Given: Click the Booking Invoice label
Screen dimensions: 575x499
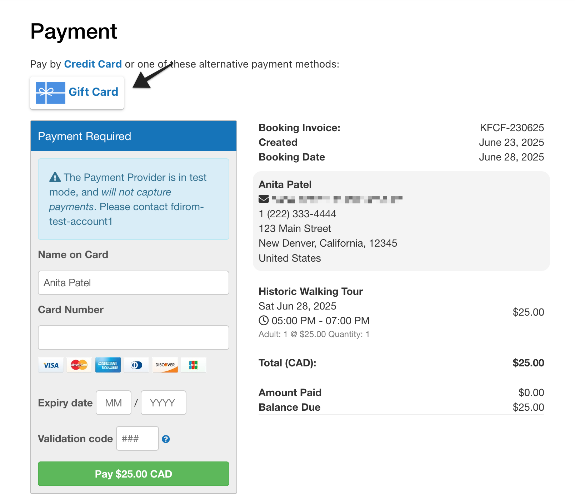Looking at the screenshot, I should 299,128.
